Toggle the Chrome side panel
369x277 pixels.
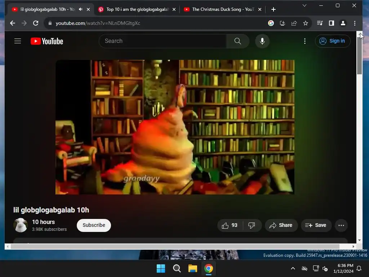[332, 23]
